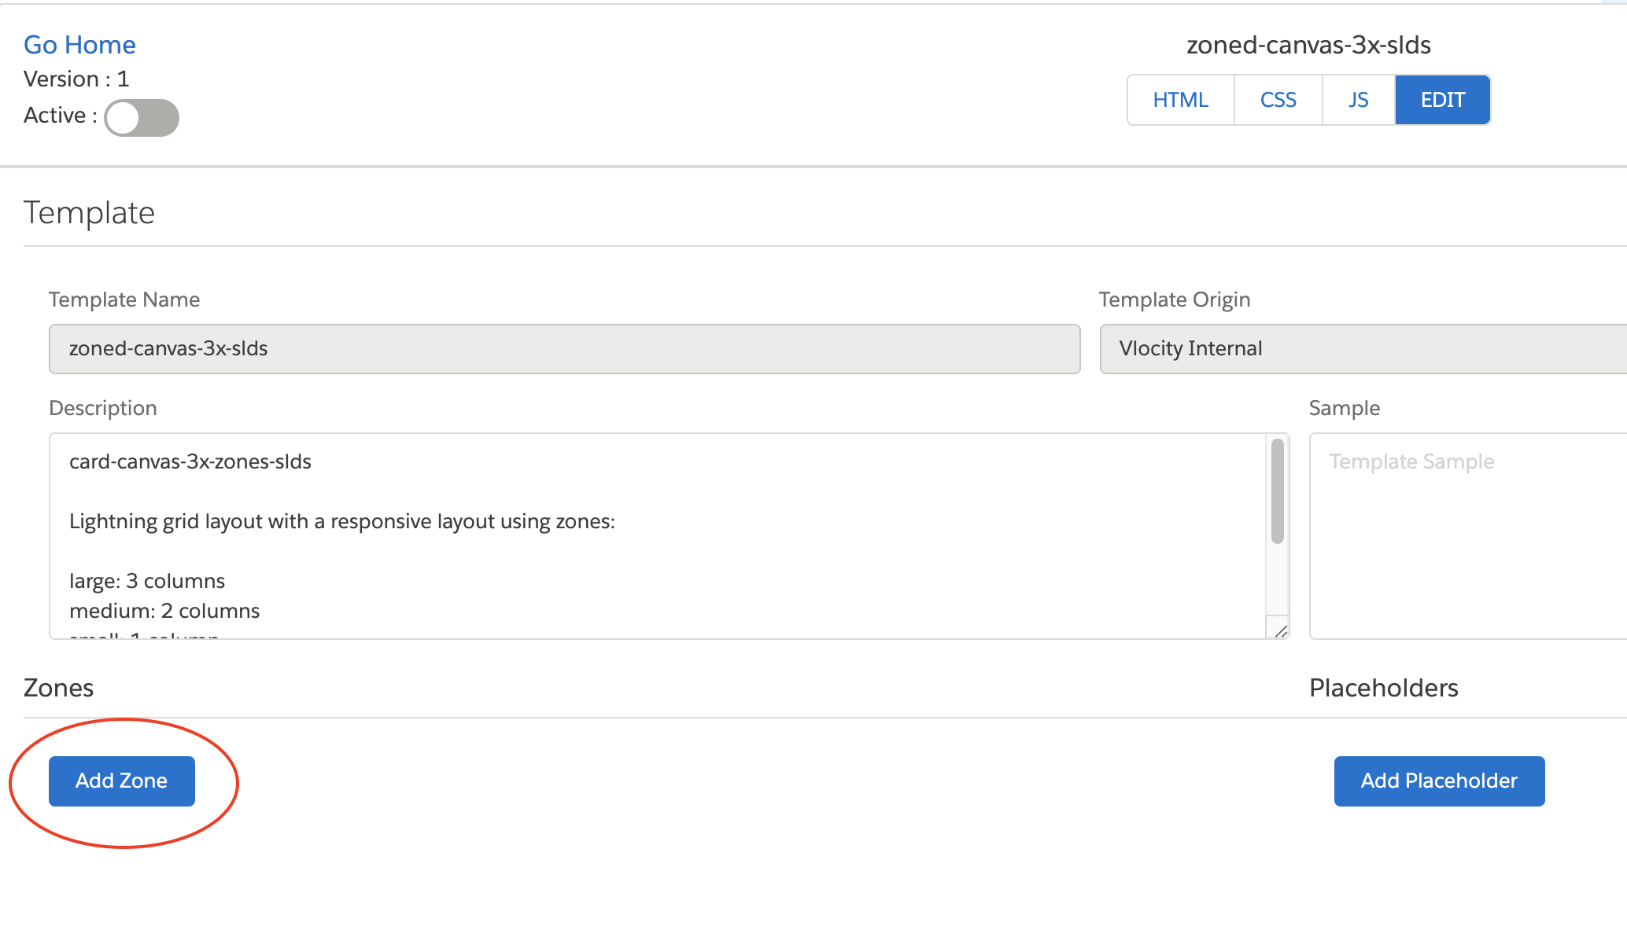Click the 'Template Name' field label

pos(124,299)
